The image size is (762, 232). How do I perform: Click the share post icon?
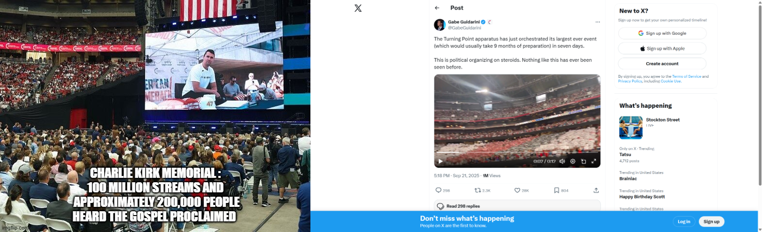596,190
